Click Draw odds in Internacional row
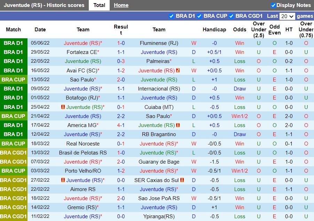The width and height of the screenshot is (314, 221). (240, 89)
